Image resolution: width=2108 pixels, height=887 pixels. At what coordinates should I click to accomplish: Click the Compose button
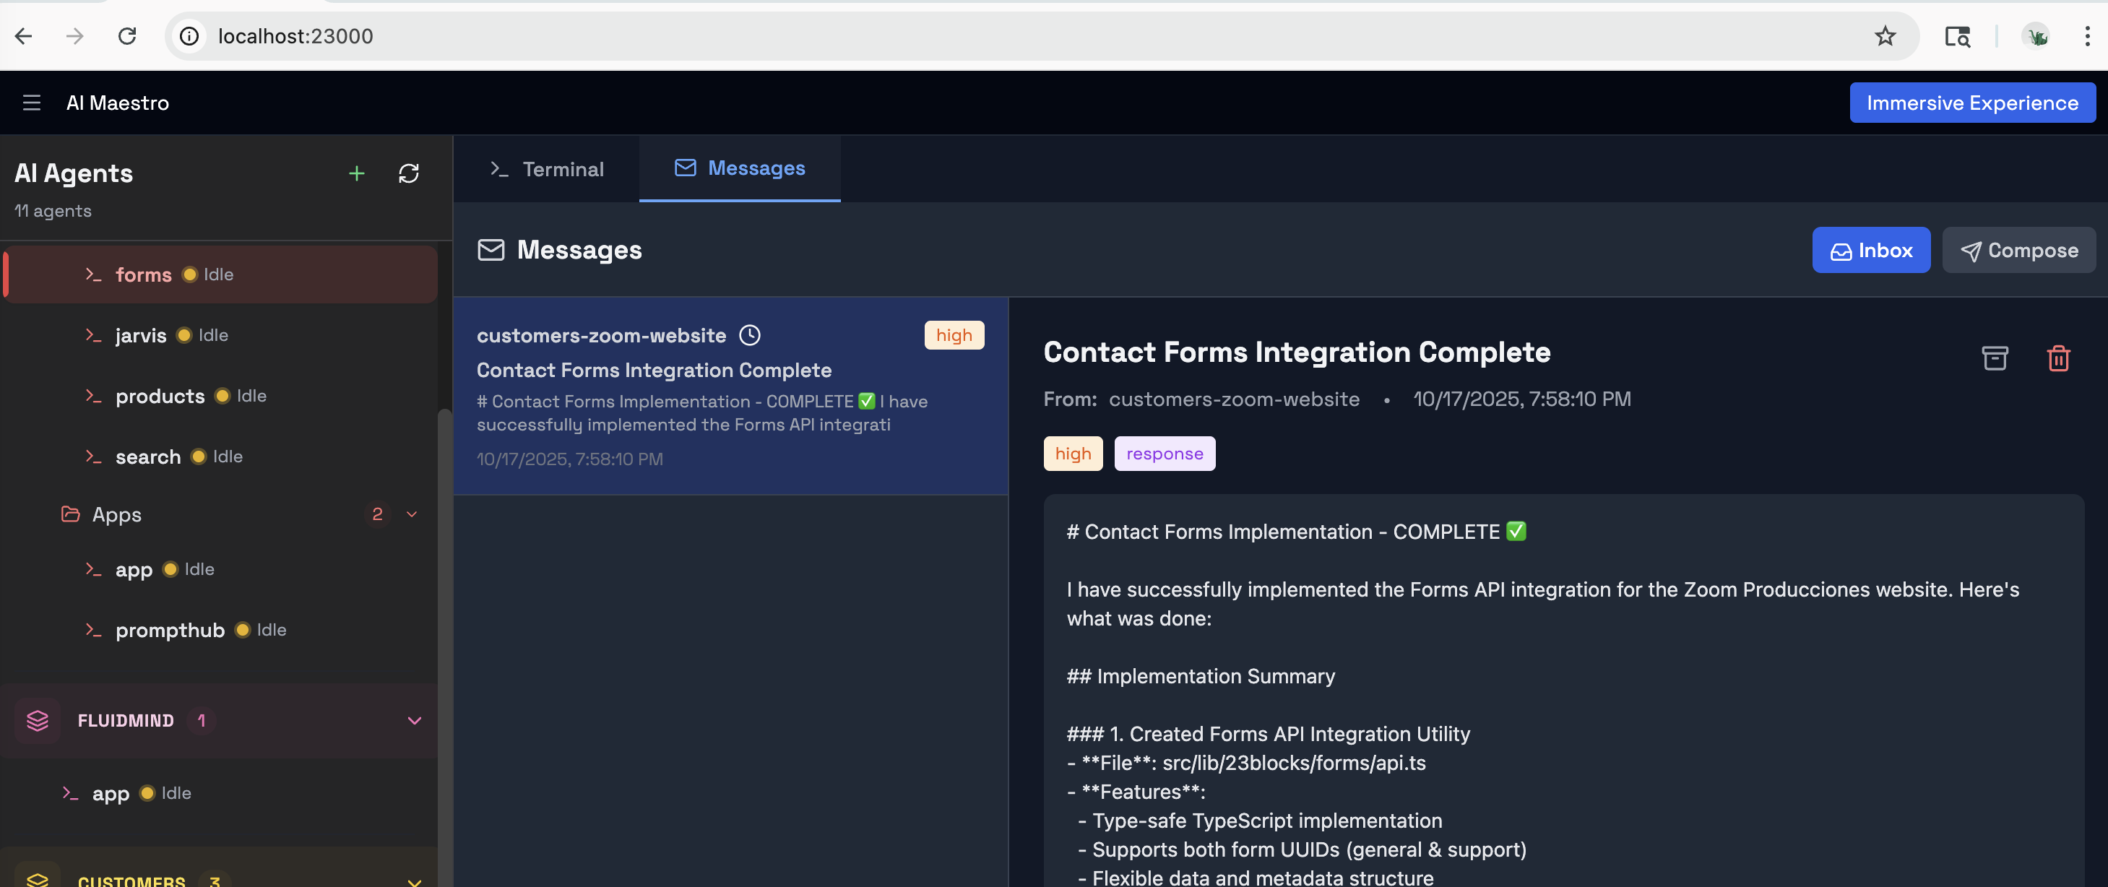click(x=2019, y=251)
